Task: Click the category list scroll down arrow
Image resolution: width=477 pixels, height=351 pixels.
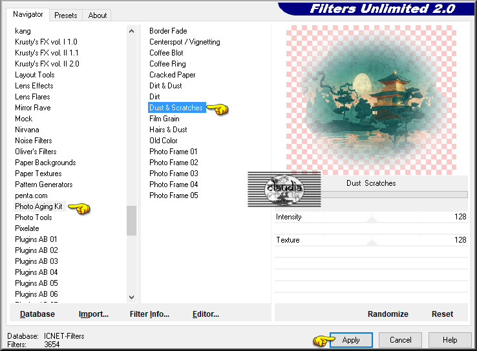Action: [131, 297]
